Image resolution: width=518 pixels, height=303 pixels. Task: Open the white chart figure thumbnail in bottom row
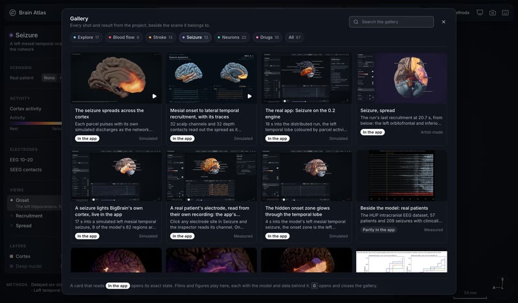click(x=401, y=262)
